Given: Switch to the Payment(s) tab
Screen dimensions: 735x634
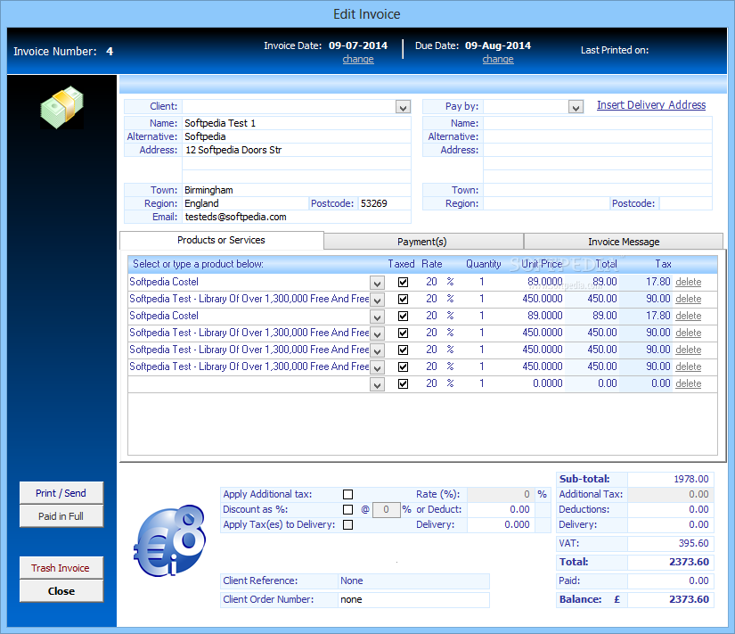Looking at the screenshot, I should (423, 242).
